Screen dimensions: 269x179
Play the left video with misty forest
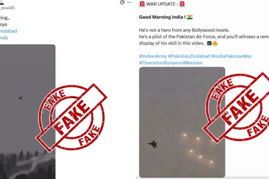[27, 112]
